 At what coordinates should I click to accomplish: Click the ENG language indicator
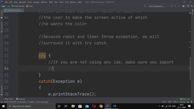tap(174, 106)
